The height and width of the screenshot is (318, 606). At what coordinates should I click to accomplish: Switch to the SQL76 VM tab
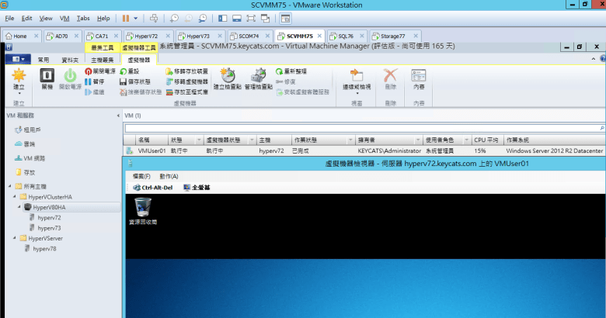click(x=340, y=36)
